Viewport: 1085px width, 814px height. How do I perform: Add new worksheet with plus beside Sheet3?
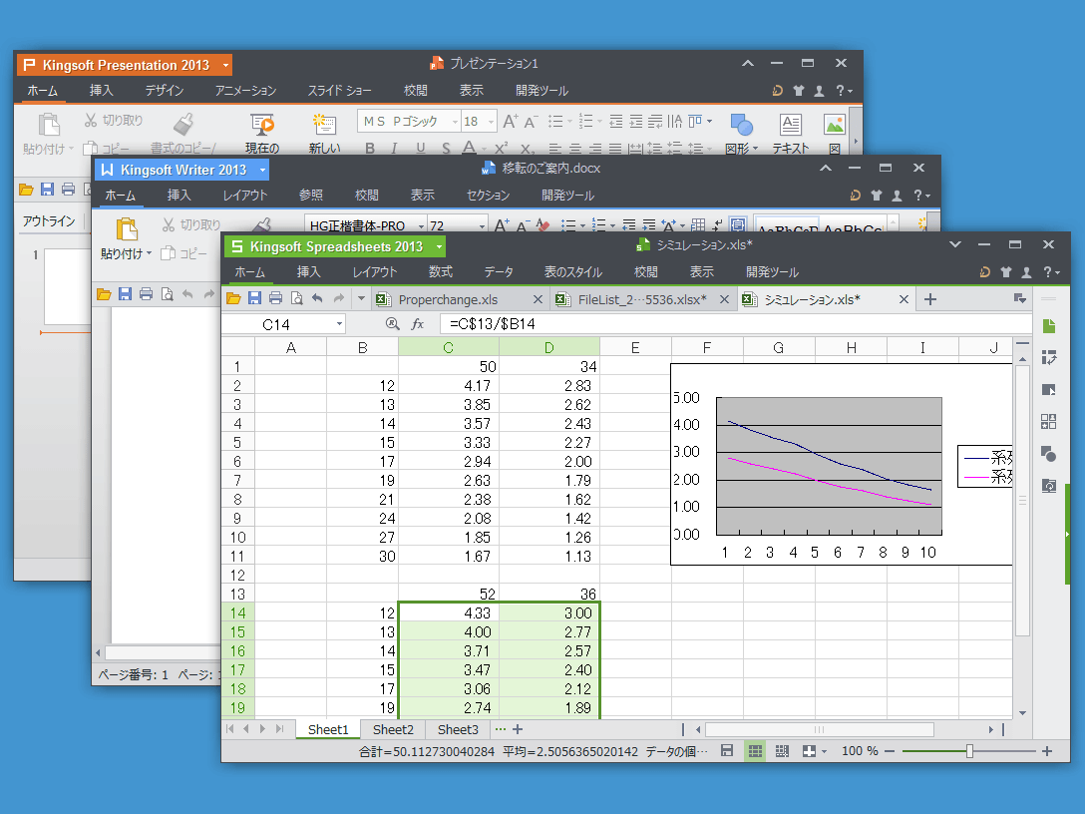(x=517, y=729)
